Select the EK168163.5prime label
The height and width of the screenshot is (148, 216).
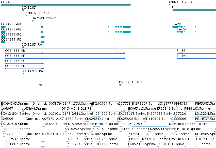pyautogui.click(x=132, y=114)
